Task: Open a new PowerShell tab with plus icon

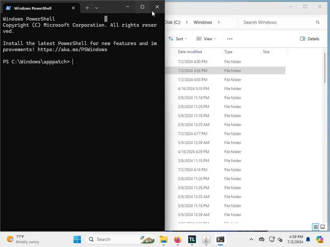Action: click(x=87, y=8)
